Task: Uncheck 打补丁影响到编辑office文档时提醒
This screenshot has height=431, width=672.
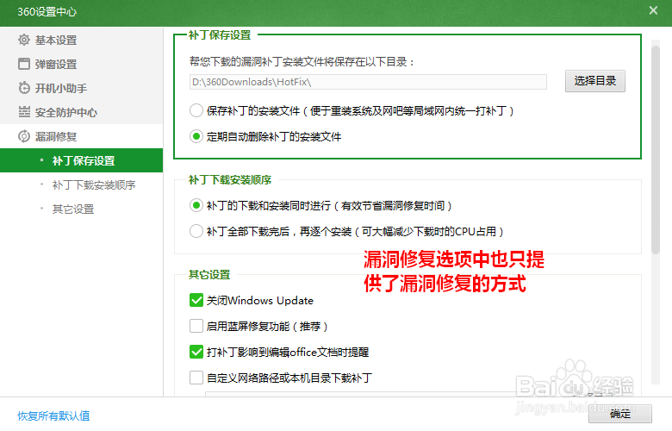Action: click(196, 352)
